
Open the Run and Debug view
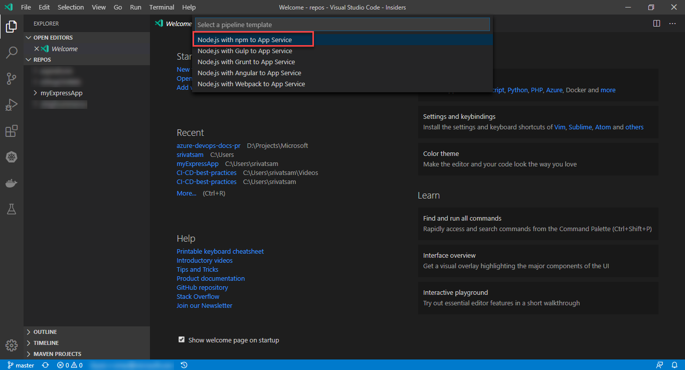point(12,105)
